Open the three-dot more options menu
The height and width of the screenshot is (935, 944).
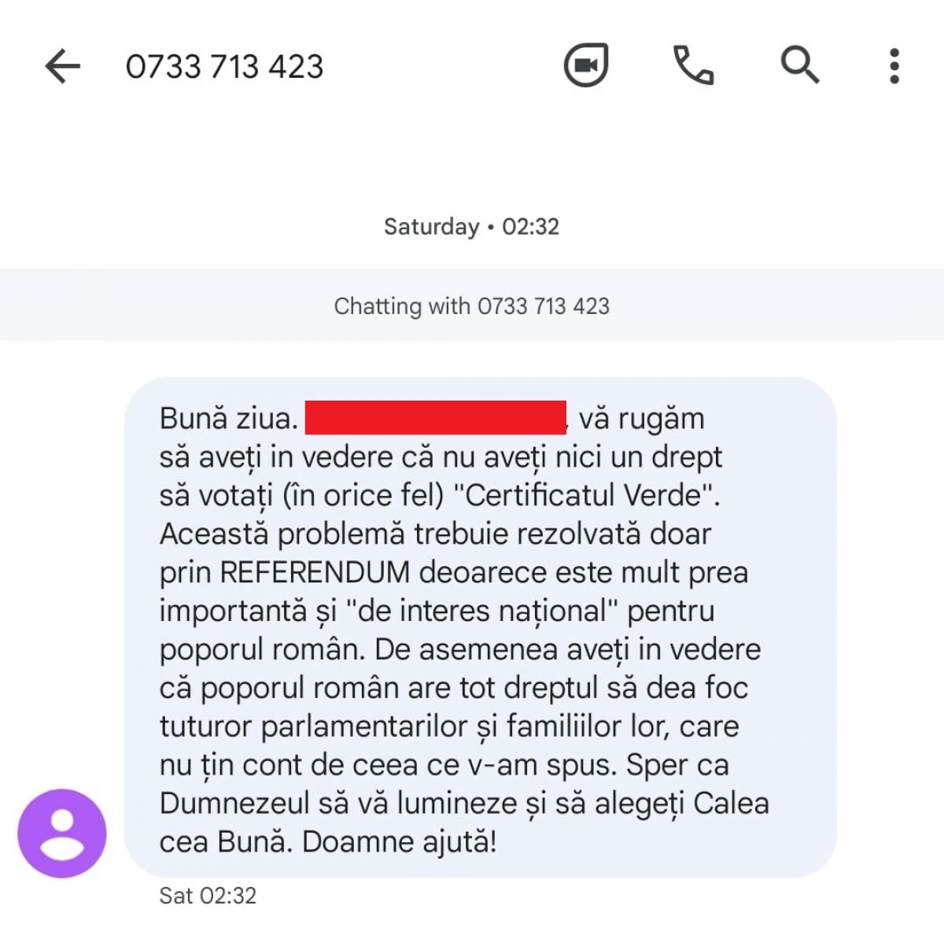click(894, 66)
